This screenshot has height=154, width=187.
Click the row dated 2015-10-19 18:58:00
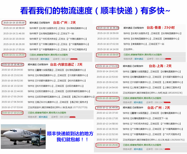point(45,28)
